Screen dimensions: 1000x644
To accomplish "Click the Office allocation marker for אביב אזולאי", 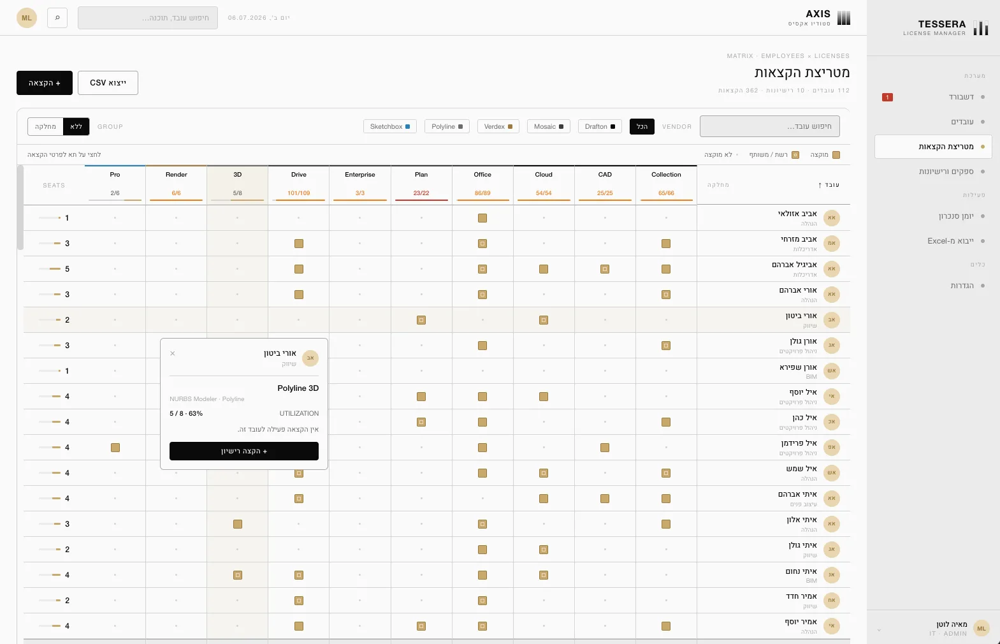I will pyautogui.click(x=482, y=218).
